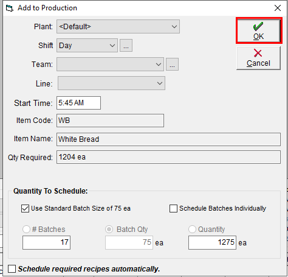Screen dimensions: 288x277
Task: Click the Item Code field with WB
Action: (x=110, y=121)
